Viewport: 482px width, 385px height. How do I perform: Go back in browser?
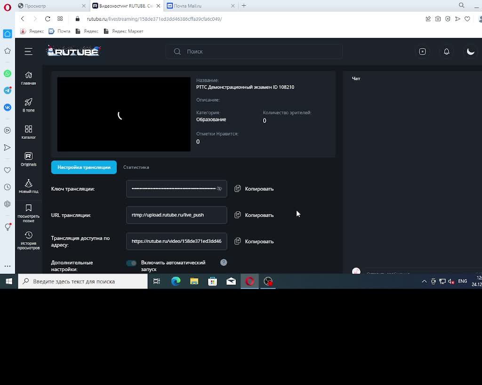[23, 19]
